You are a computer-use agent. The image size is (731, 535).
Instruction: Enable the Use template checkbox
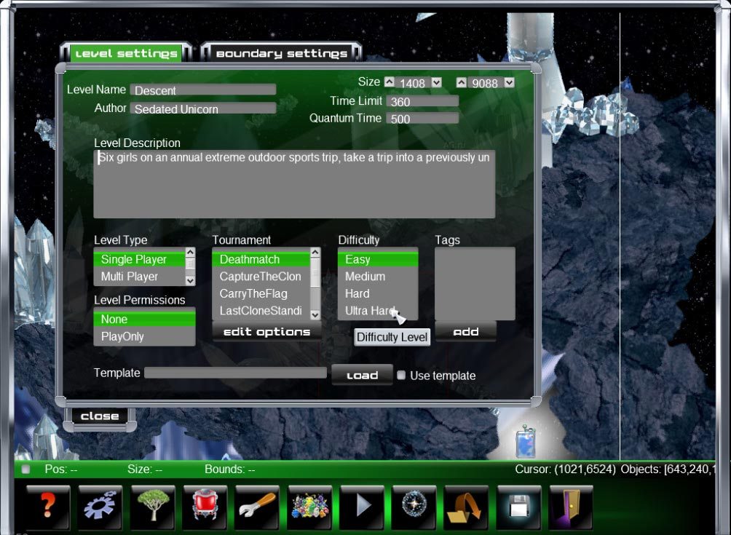(401, 376)
